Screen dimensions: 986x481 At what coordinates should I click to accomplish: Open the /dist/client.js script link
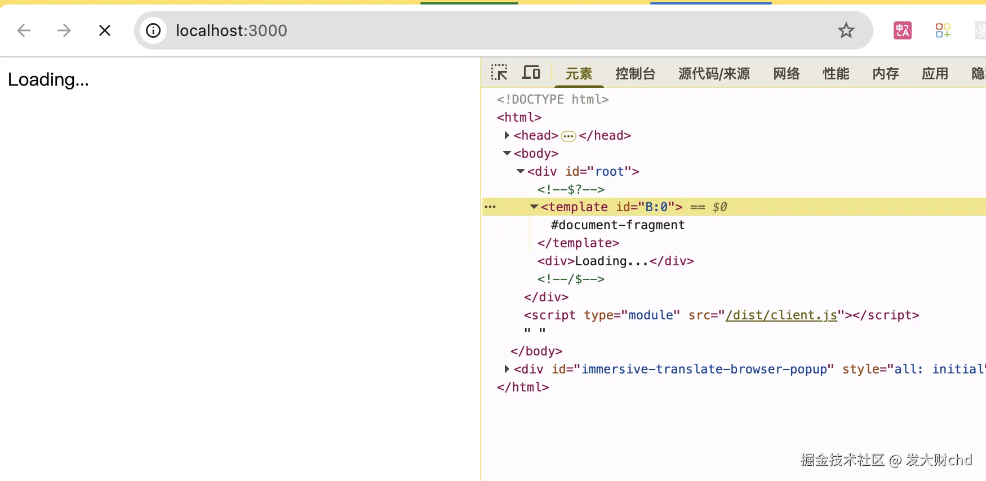point(781,315)
